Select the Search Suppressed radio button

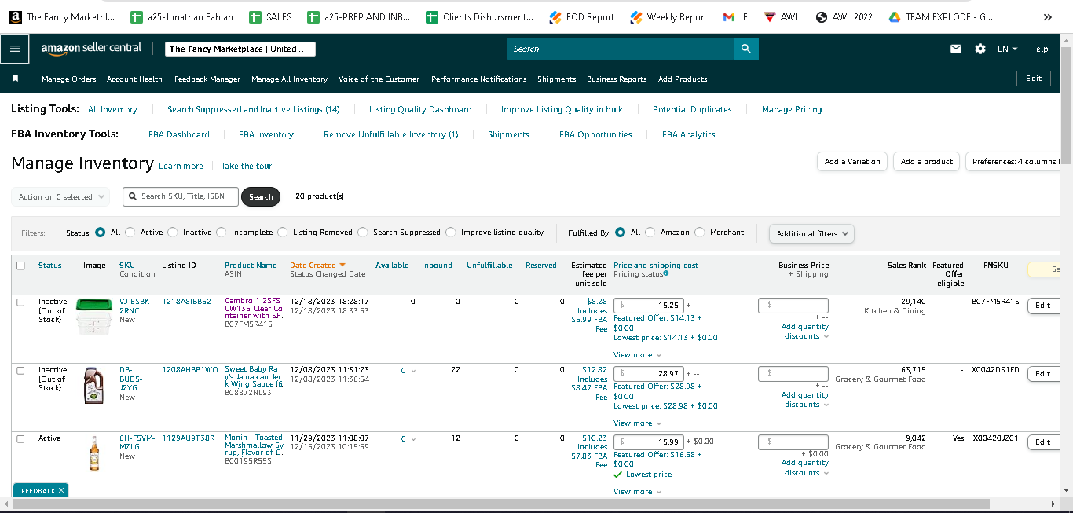tap(363, 233)
